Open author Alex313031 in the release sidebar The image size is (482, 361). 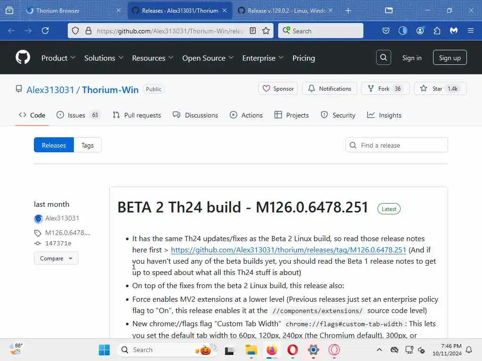tap(62, 218)
